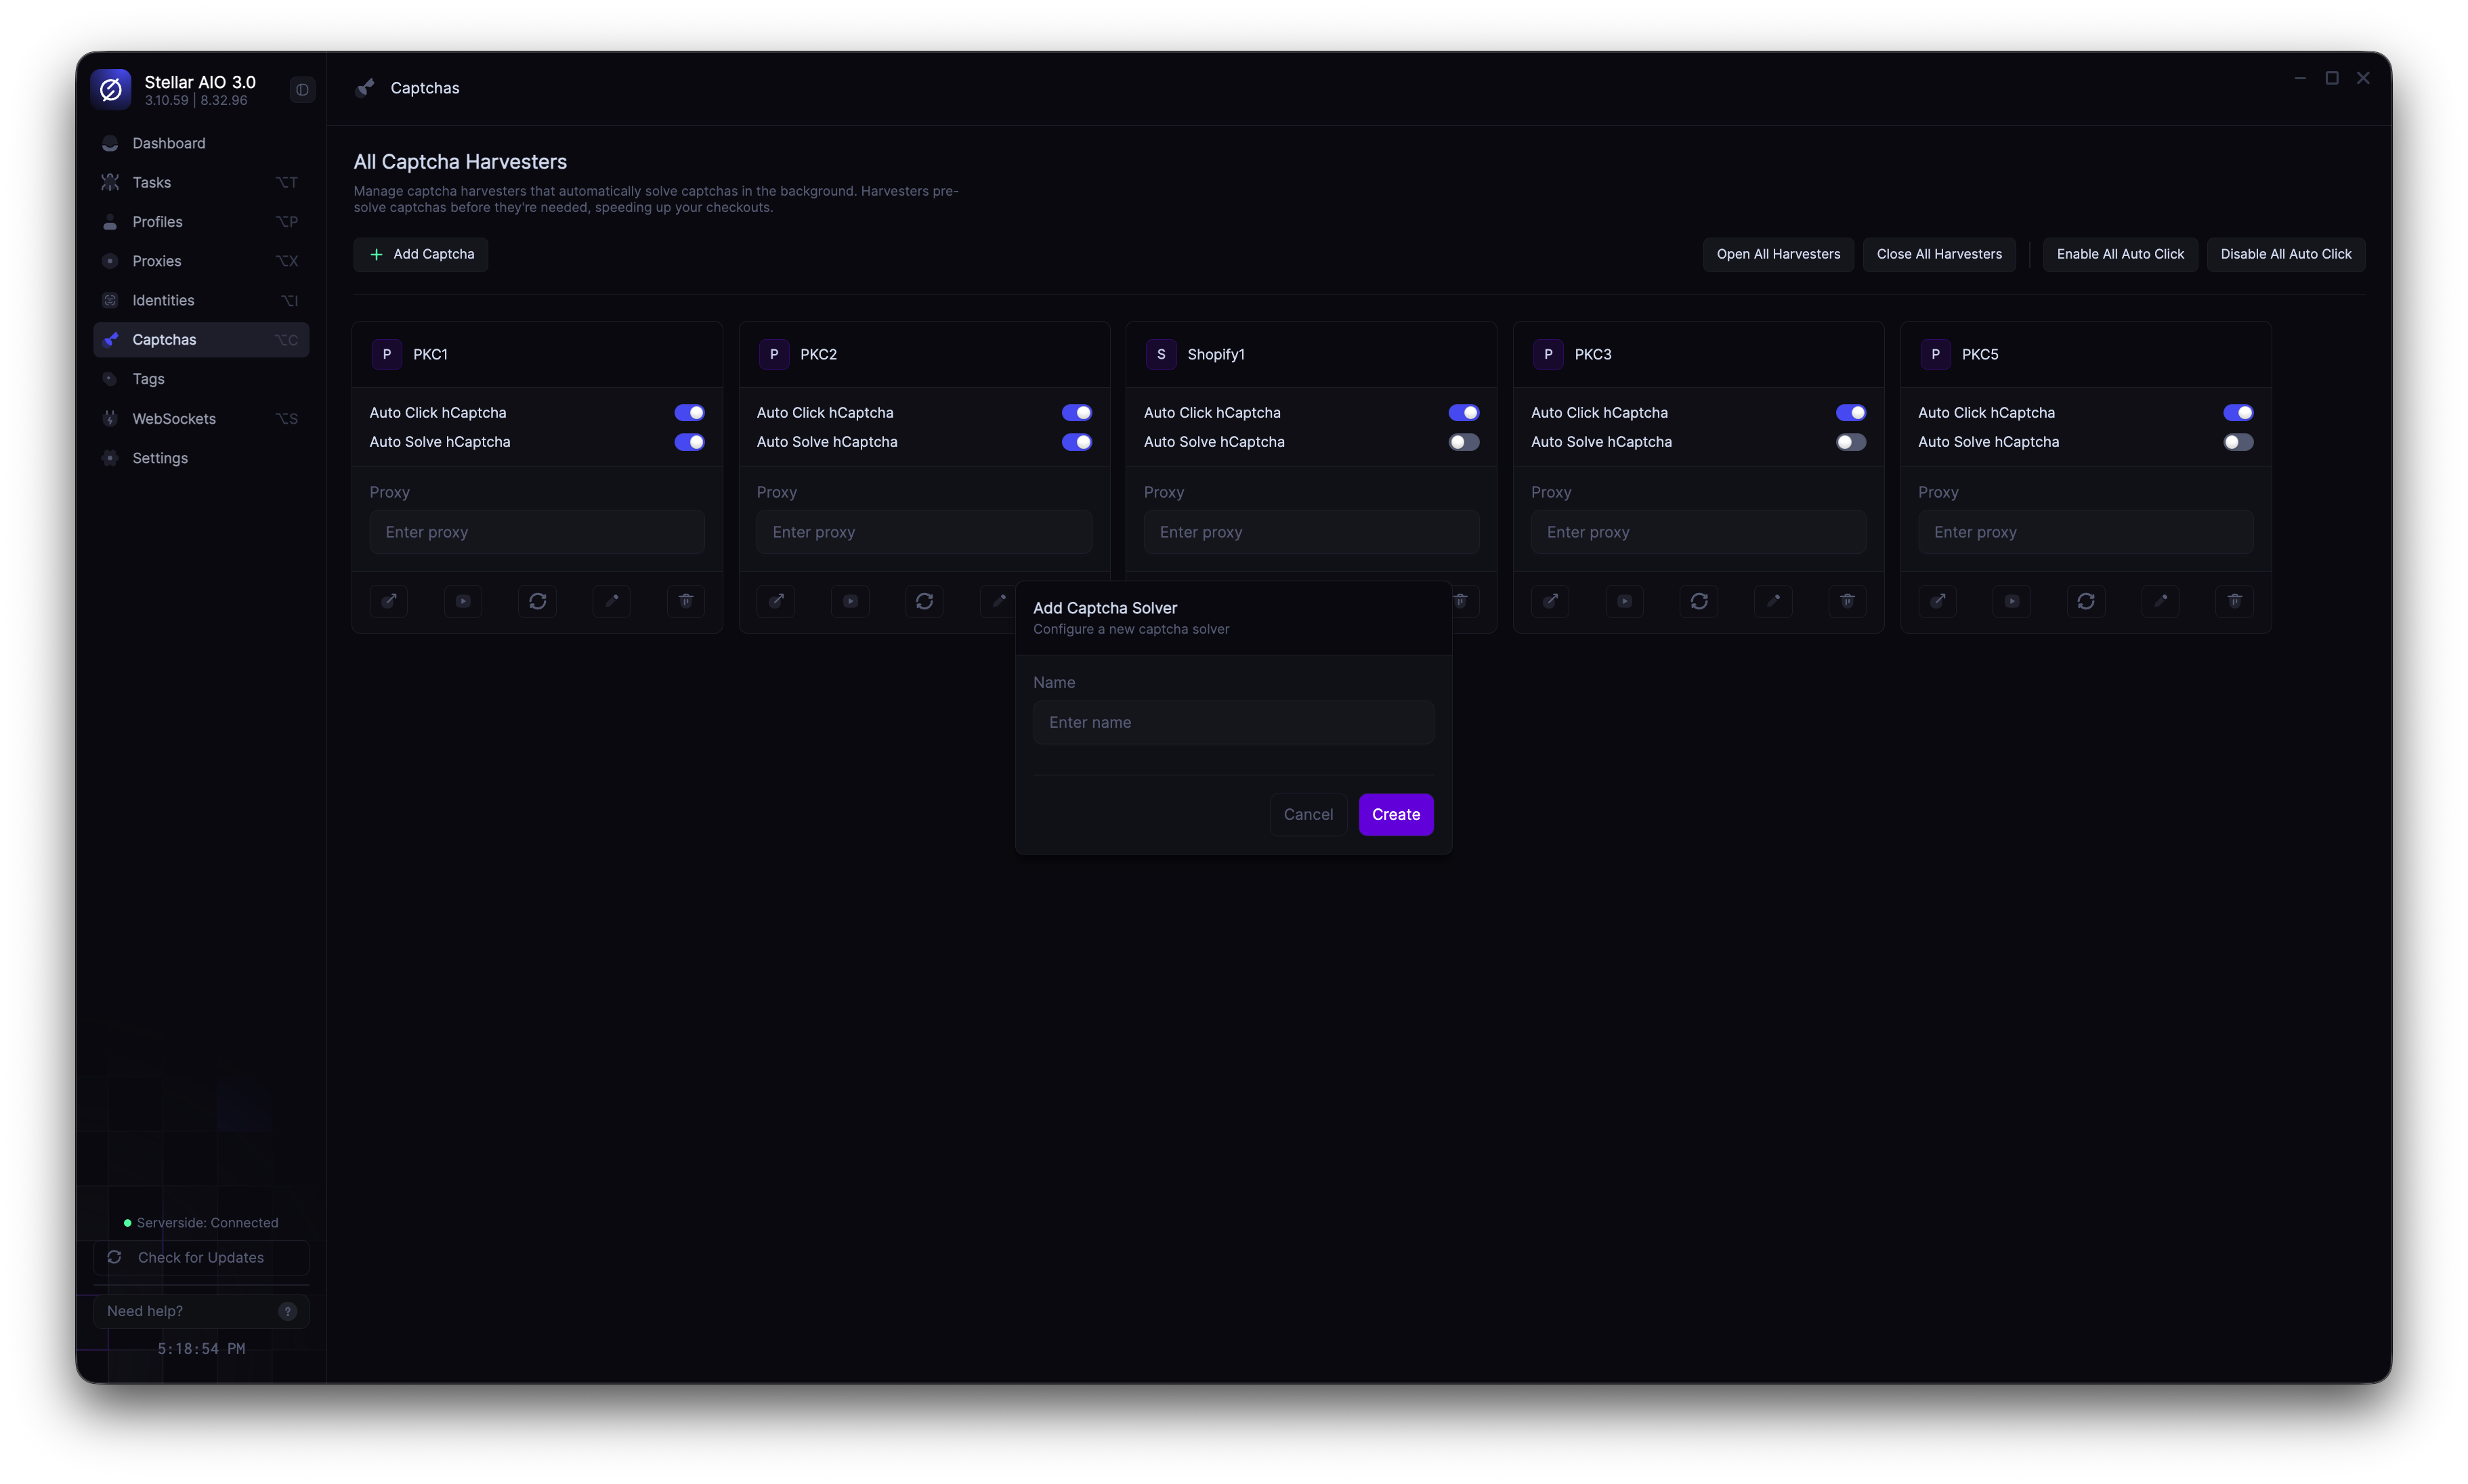Refresh the PKC5 harvester
The width and height of the screenshot is (2468, 1484).
[x=2086, y=601]
